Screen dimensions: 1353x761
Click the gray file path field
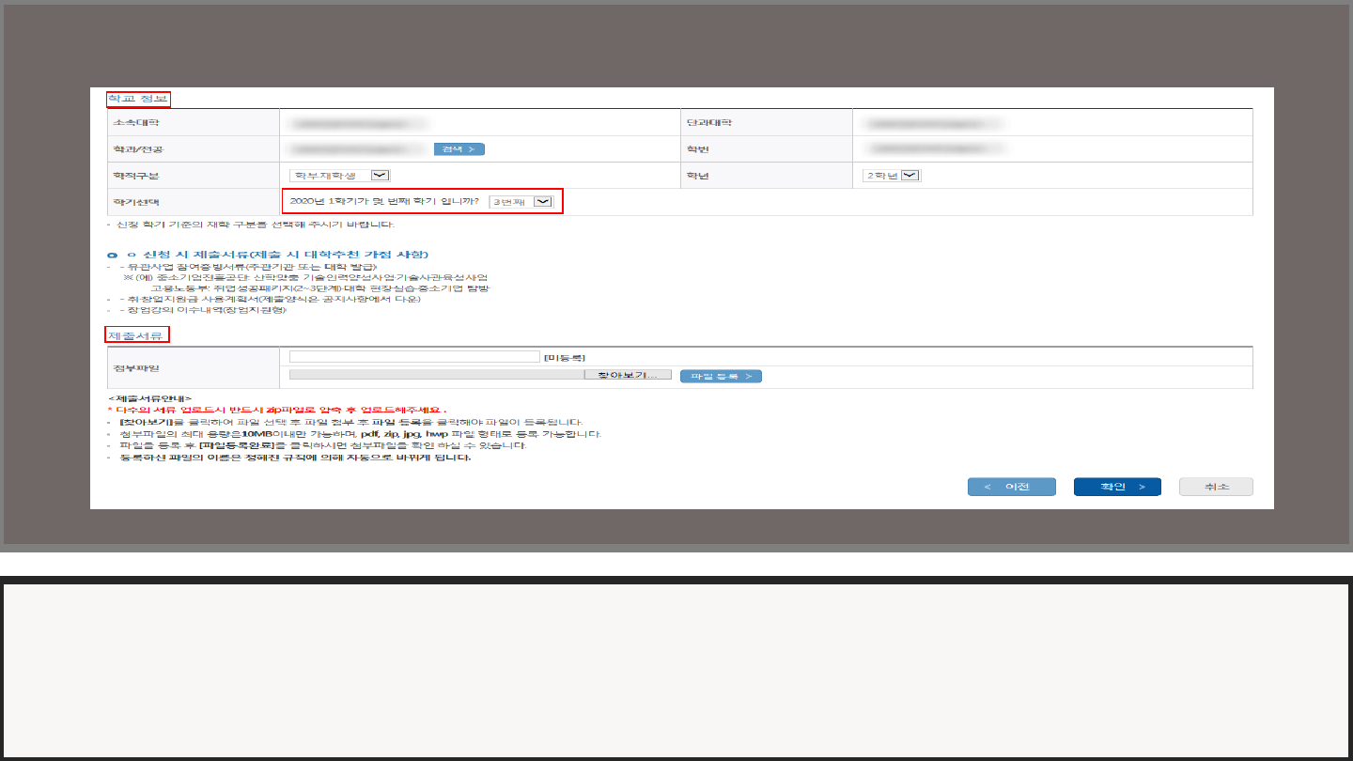(436, 375)
